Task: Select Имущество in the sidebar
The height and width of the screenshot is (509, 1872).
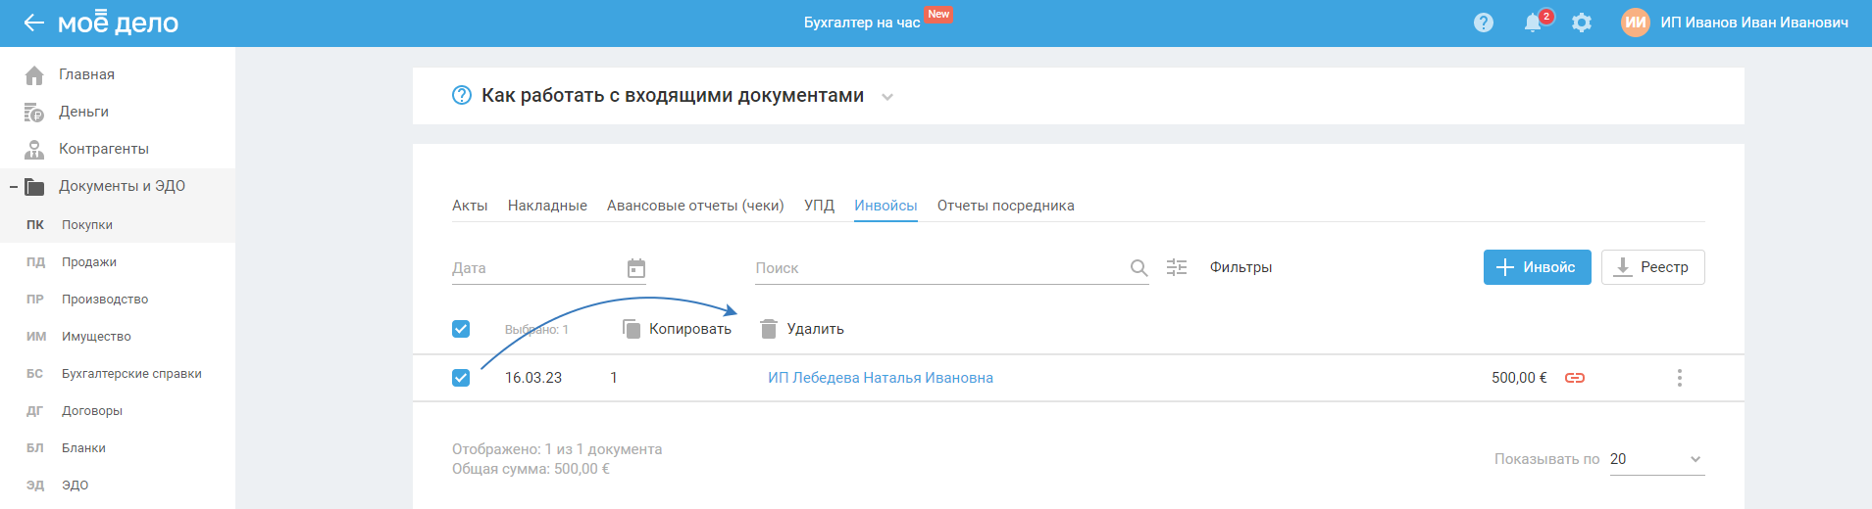Action: [96, 337]
